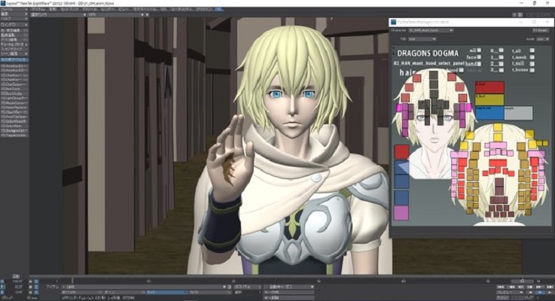Toggle the '2_' checkbox
This screenshot has height=301, width=555.
coord(501,64)
